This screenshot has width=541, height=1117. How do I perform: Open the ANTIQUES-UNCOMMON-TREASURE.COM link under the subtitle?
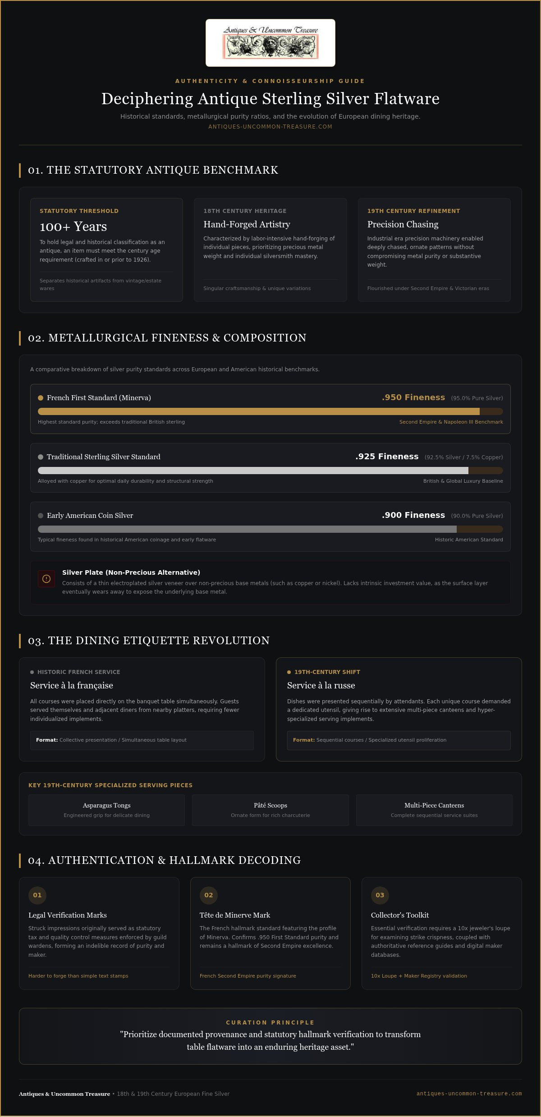coord(270,127)
